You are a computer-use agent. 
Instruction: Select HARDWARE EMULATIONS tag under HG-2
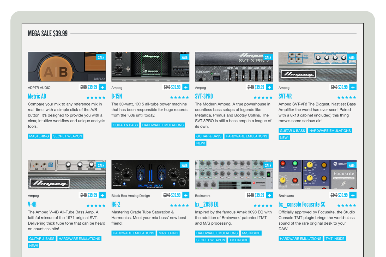click(x=134, y=233)
